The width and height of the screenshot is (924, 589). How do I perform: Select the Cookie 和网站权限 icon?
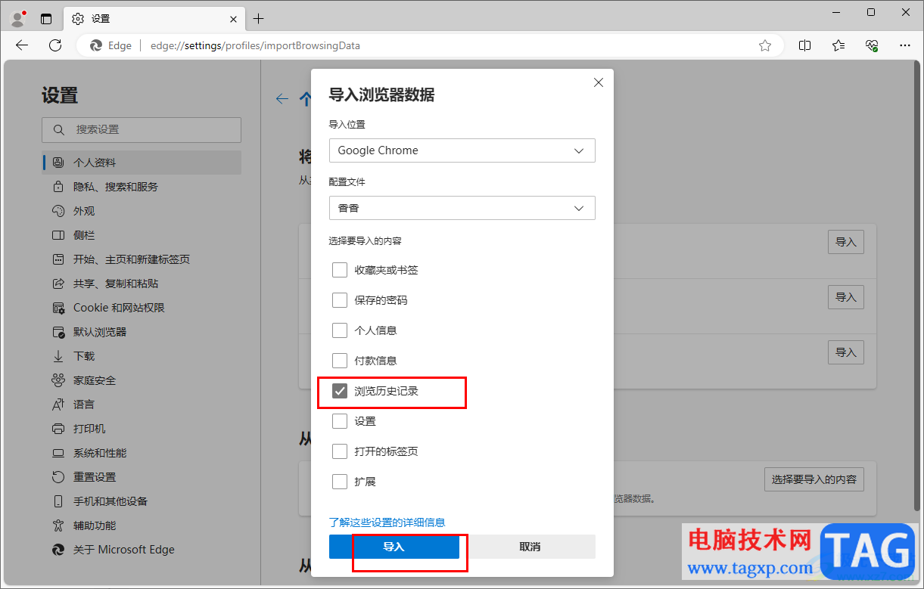click(60, 307)
